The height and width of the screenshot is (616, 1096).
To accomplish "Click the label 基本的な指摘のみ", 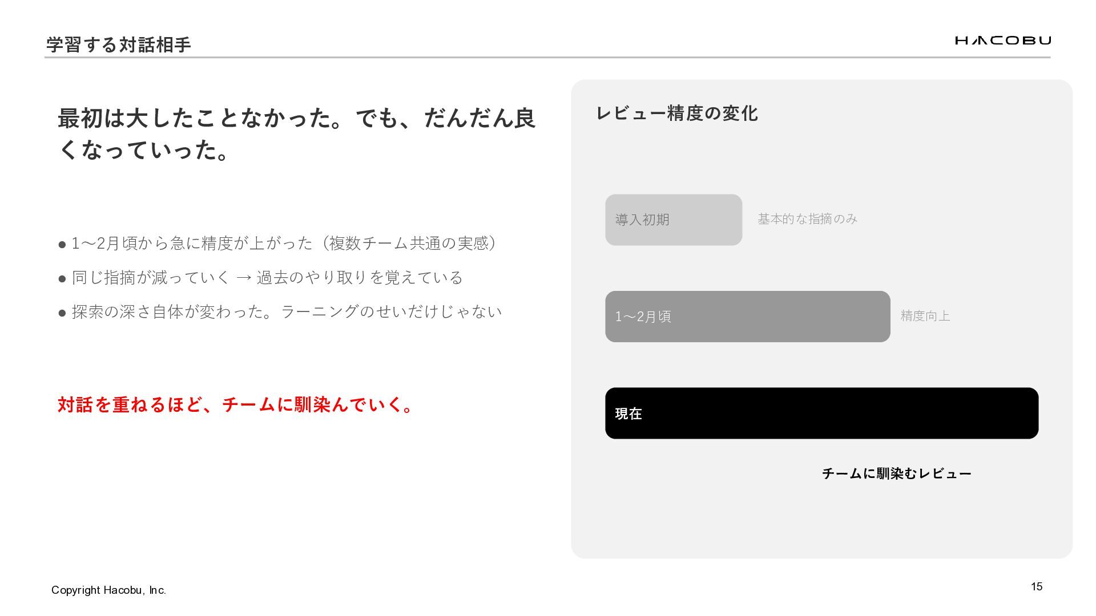I will pyautogui.click(x=807, y=219).
